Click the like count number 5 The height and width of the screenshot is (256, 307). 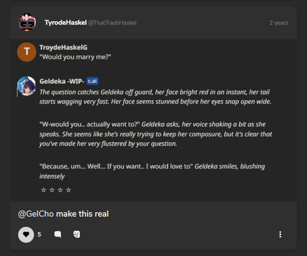39,234
